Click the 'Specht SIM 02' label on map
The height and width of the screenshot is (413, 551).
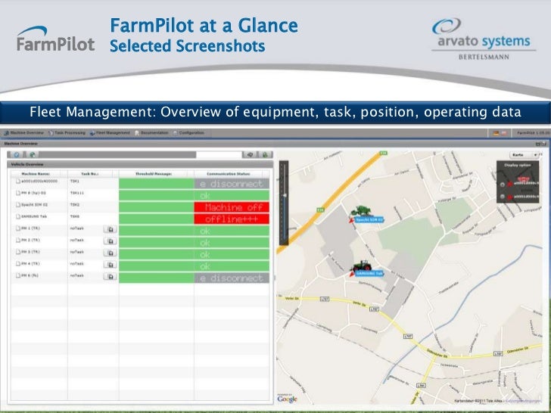click(x=369, y=220)
